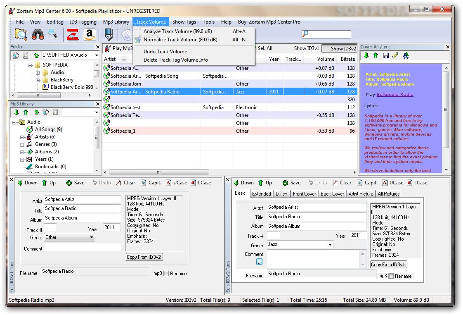Viewport: 463px width, 315px height.
Task: Choose Delete Track Tag Volume Info
Action: 194,60
